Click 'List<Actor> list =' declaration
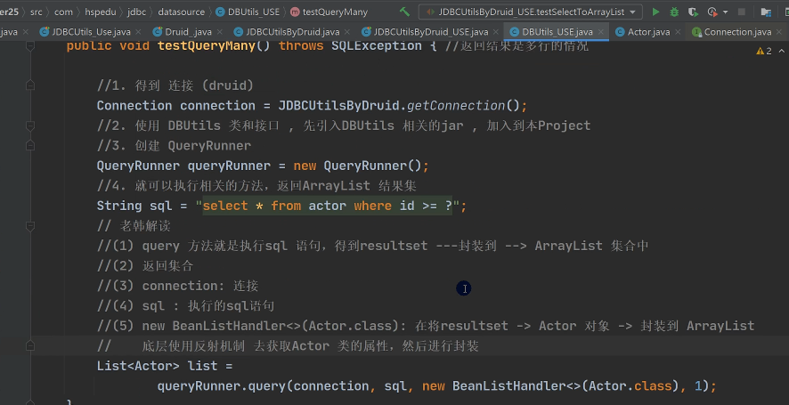Screen dimensions: 789x405 [x=165, y=366]
